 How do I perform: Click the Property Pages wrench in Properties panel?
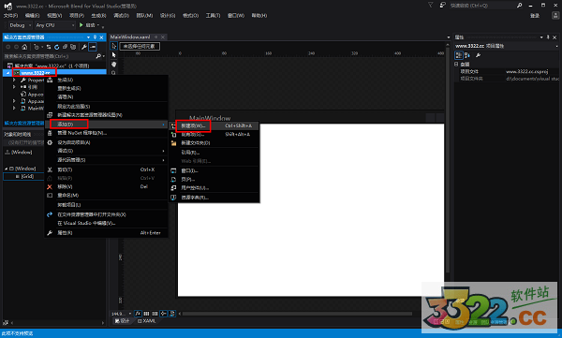click(x=478, y=55)
